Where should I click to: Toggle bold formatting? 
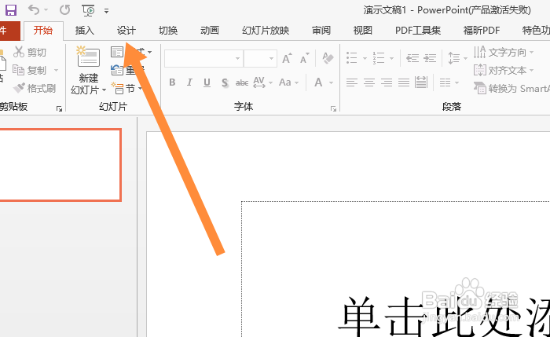coord(172,82)
